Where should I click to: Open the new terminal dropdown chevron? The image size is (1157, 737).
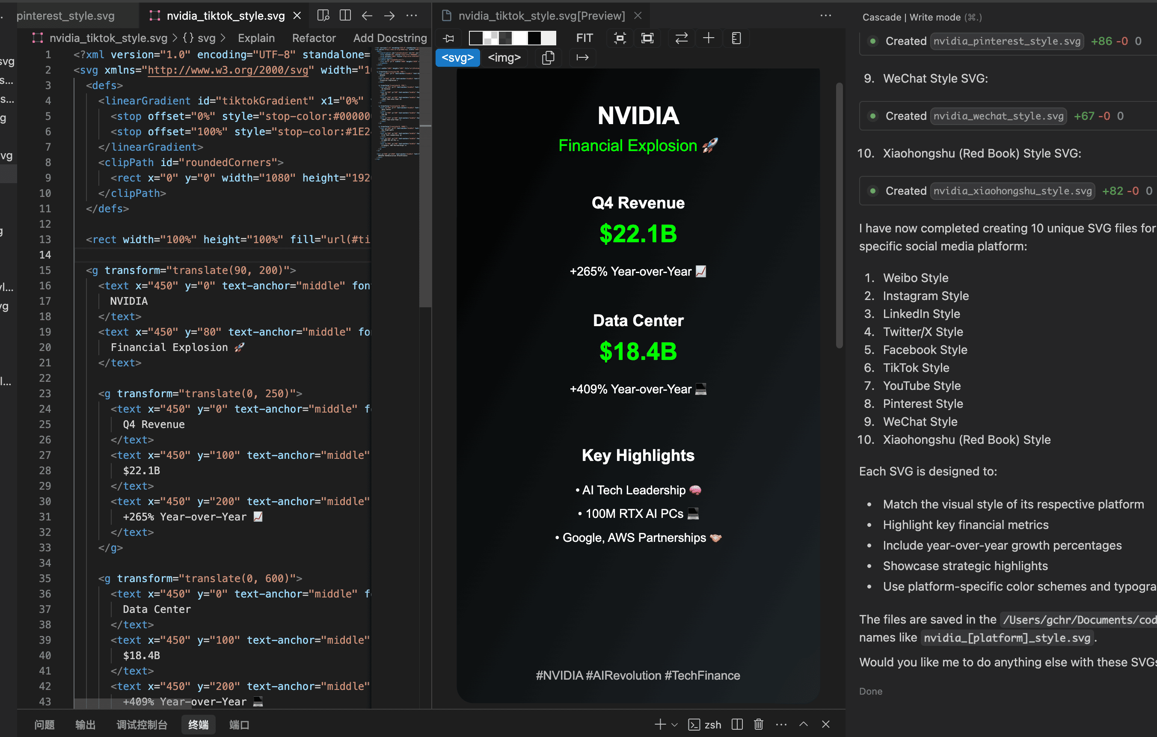pyautogui.click(x=674, y=725)
